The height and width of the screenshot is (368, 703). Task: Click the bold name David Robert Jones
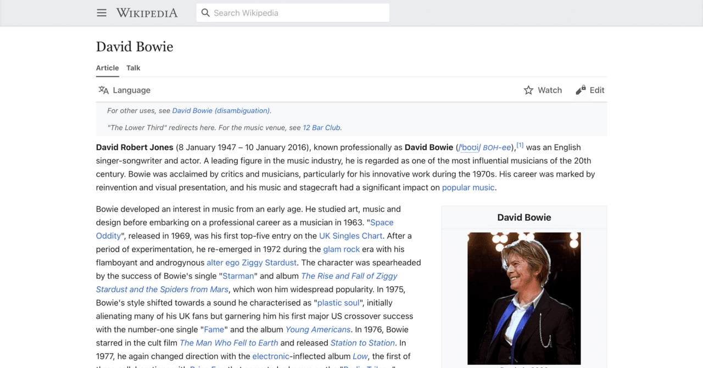[135, 147]
